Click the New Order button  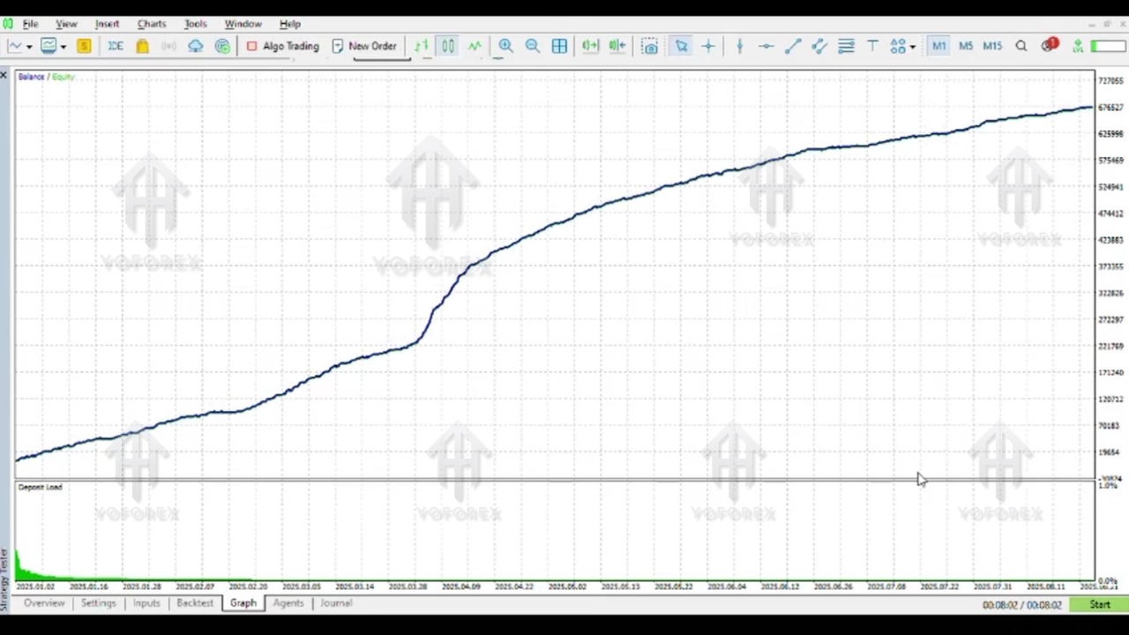tap(363, 46)
